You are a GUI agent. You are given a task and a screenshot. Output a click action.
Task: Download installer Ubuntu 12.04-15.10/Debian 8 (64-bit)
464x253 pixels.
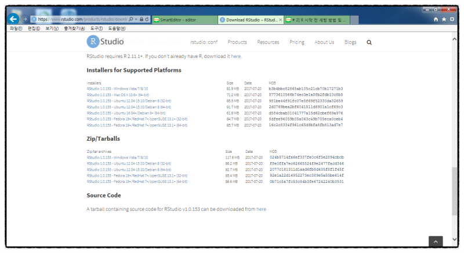pyautogui.click(x=129, y=107)
